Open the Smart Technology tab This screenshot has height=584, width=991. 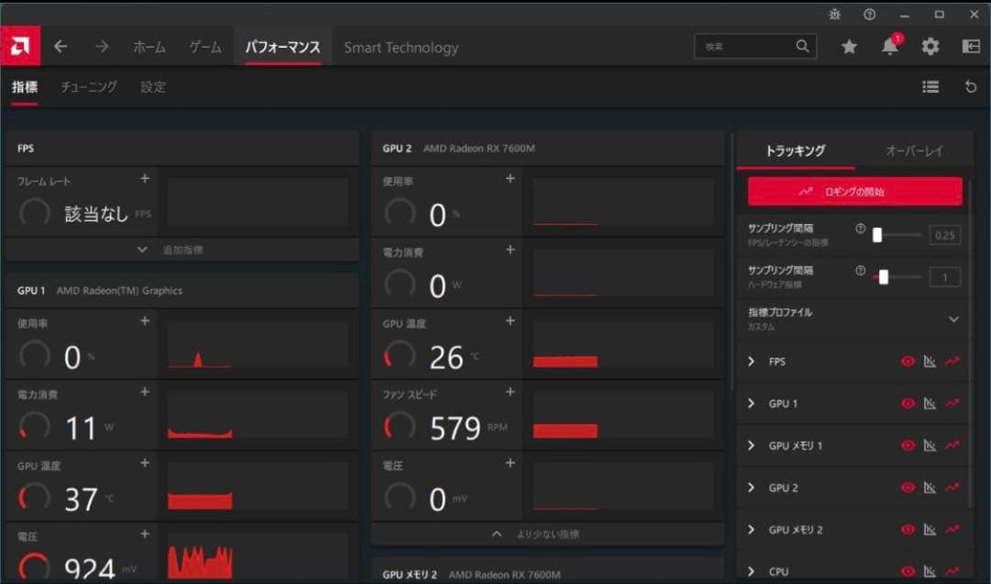[x=401, y=48]
